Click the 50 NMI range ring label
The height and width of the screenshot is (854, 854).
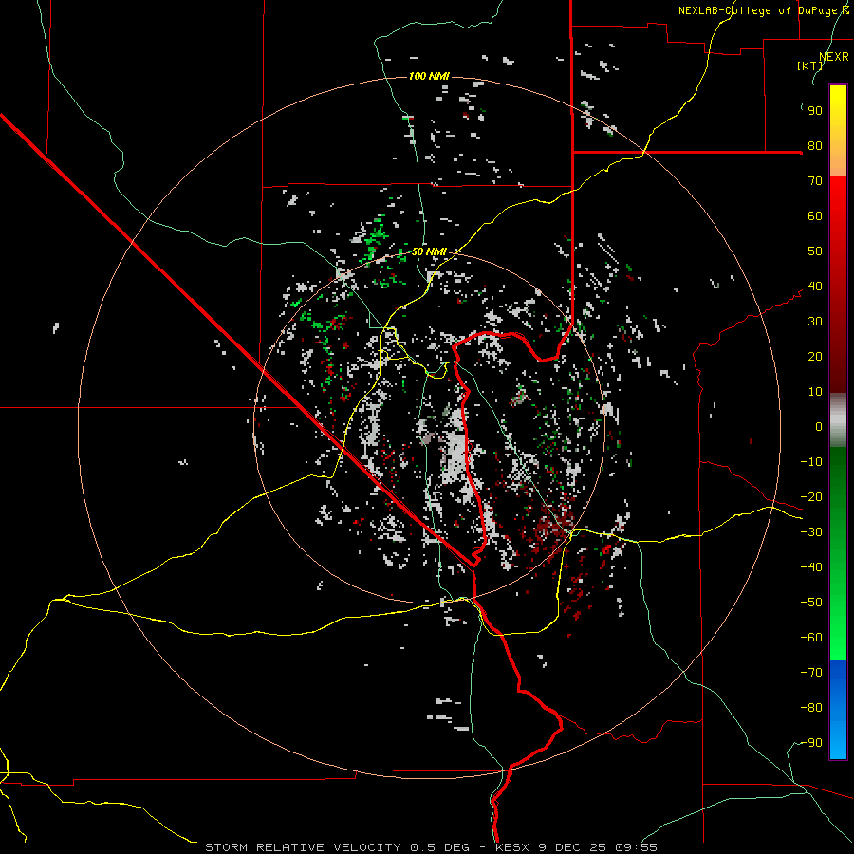pos(429,251)
